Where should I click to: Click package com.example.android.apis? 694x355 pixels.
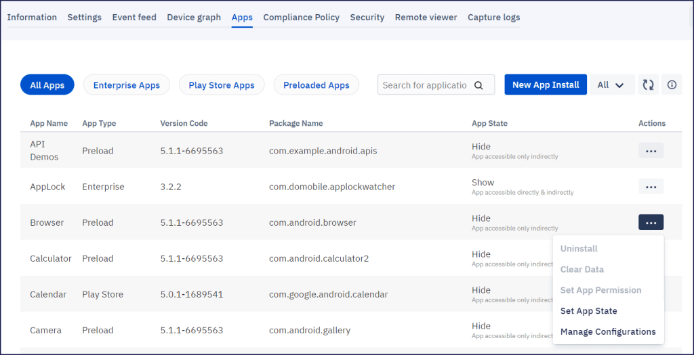pos(323,151)
